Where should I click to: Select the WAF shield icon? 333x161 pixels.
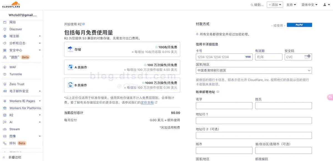[x=5, y=67]
